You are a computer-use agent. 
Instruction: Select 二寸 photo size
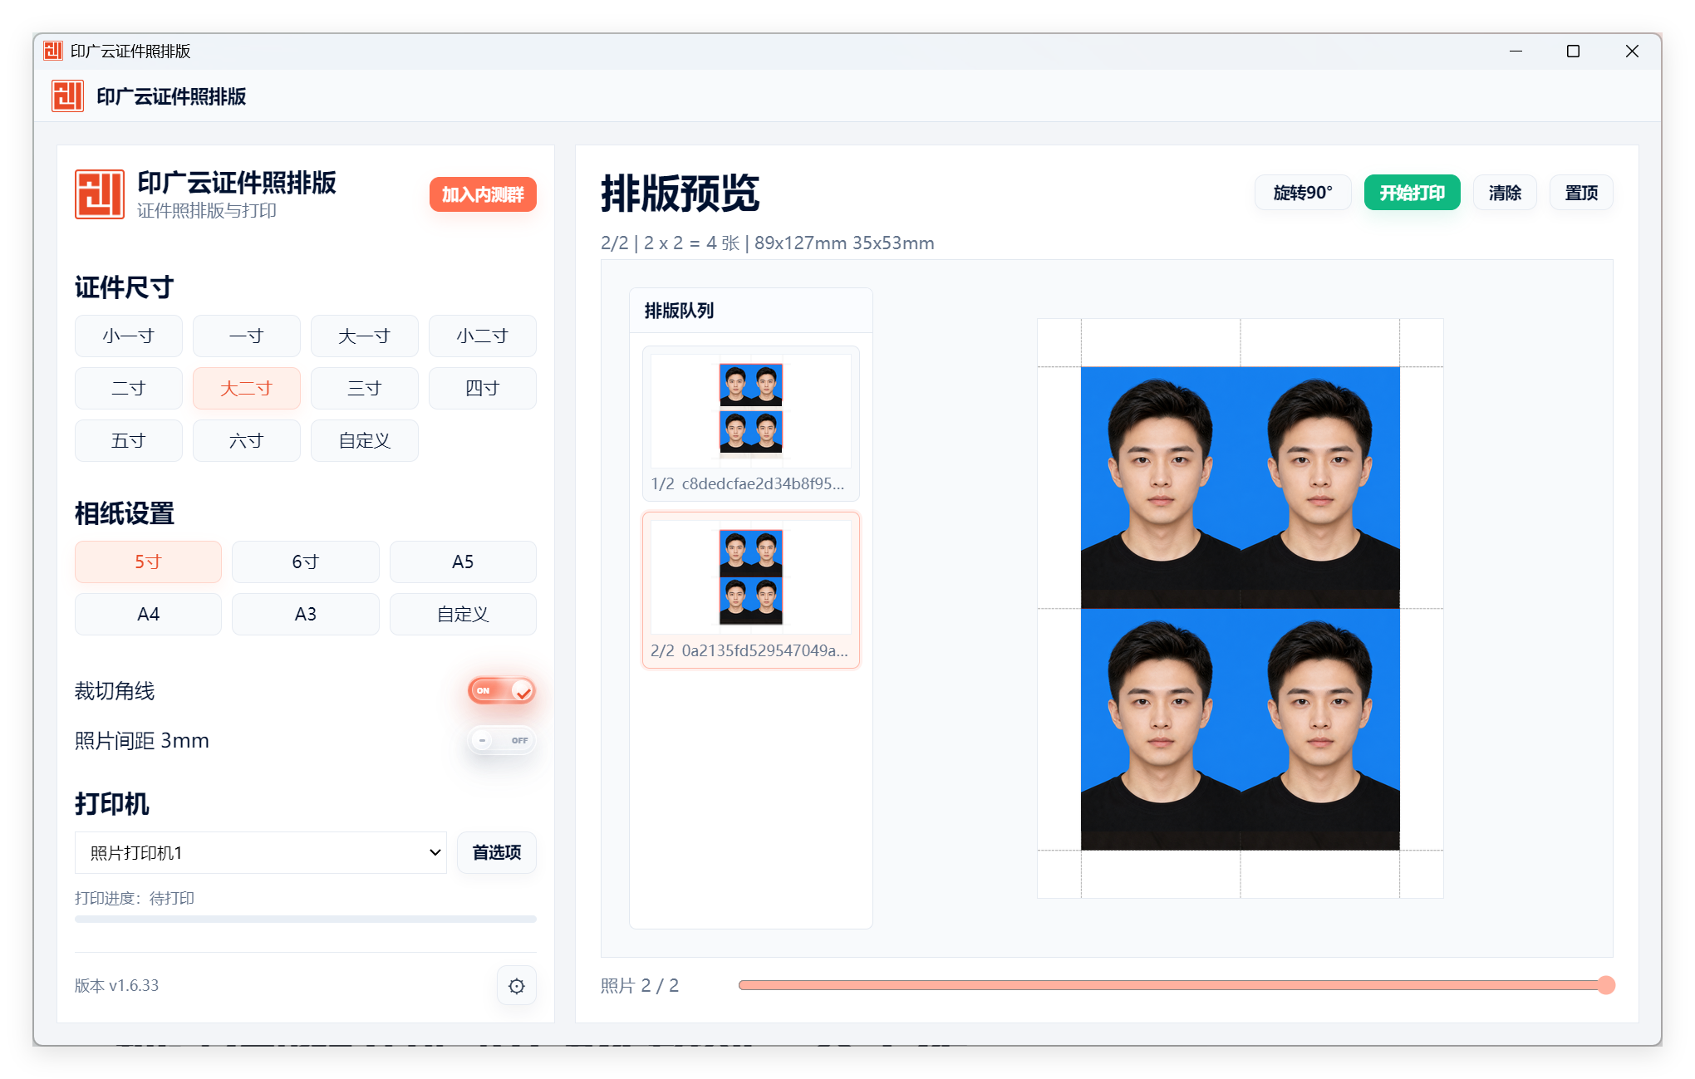tap(129, 389)
